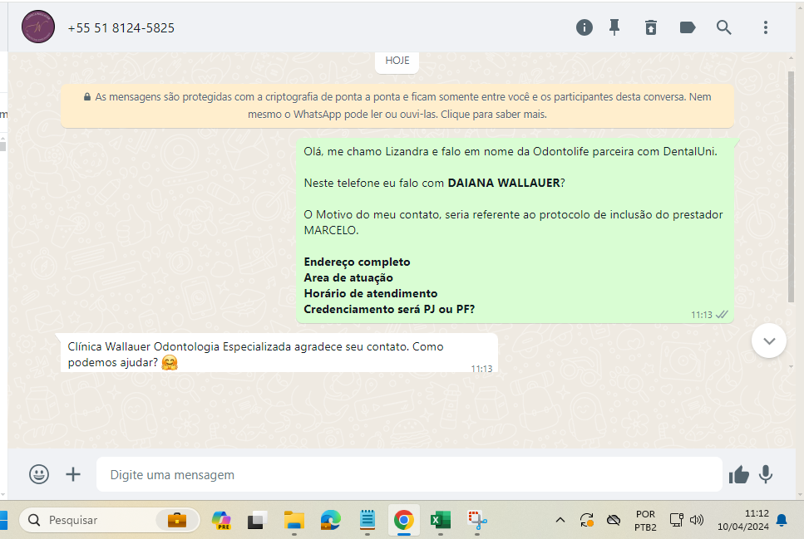
Task: Archive chat using the box arrow icon
Action: point(651,27)
